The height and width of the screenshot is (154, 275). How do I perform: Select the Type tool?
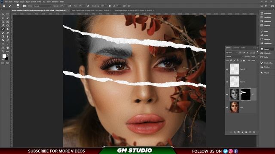[x=3, y=44]
